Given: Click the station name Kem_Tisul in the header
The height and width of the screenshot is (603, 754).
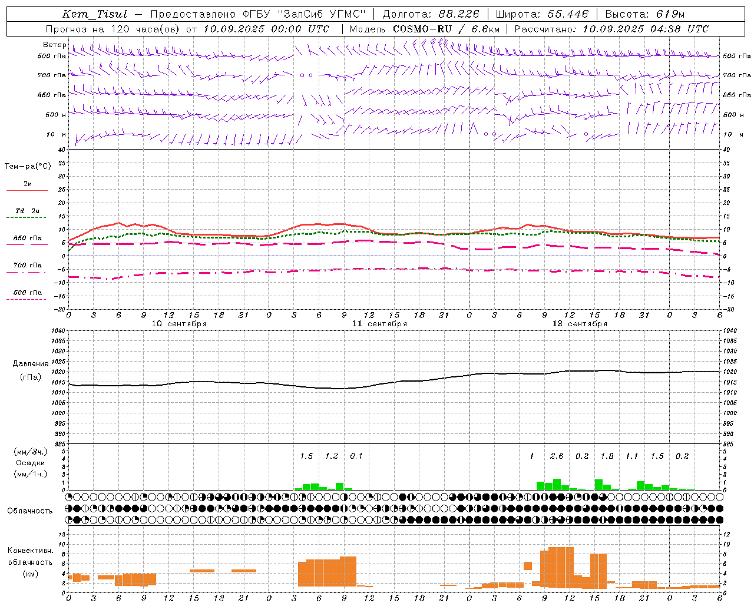Looking at the screenshot, I should click(x=95, y=14).
